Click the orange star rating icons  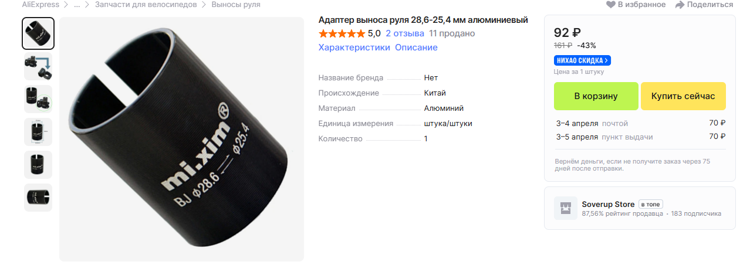coord(342,33)
